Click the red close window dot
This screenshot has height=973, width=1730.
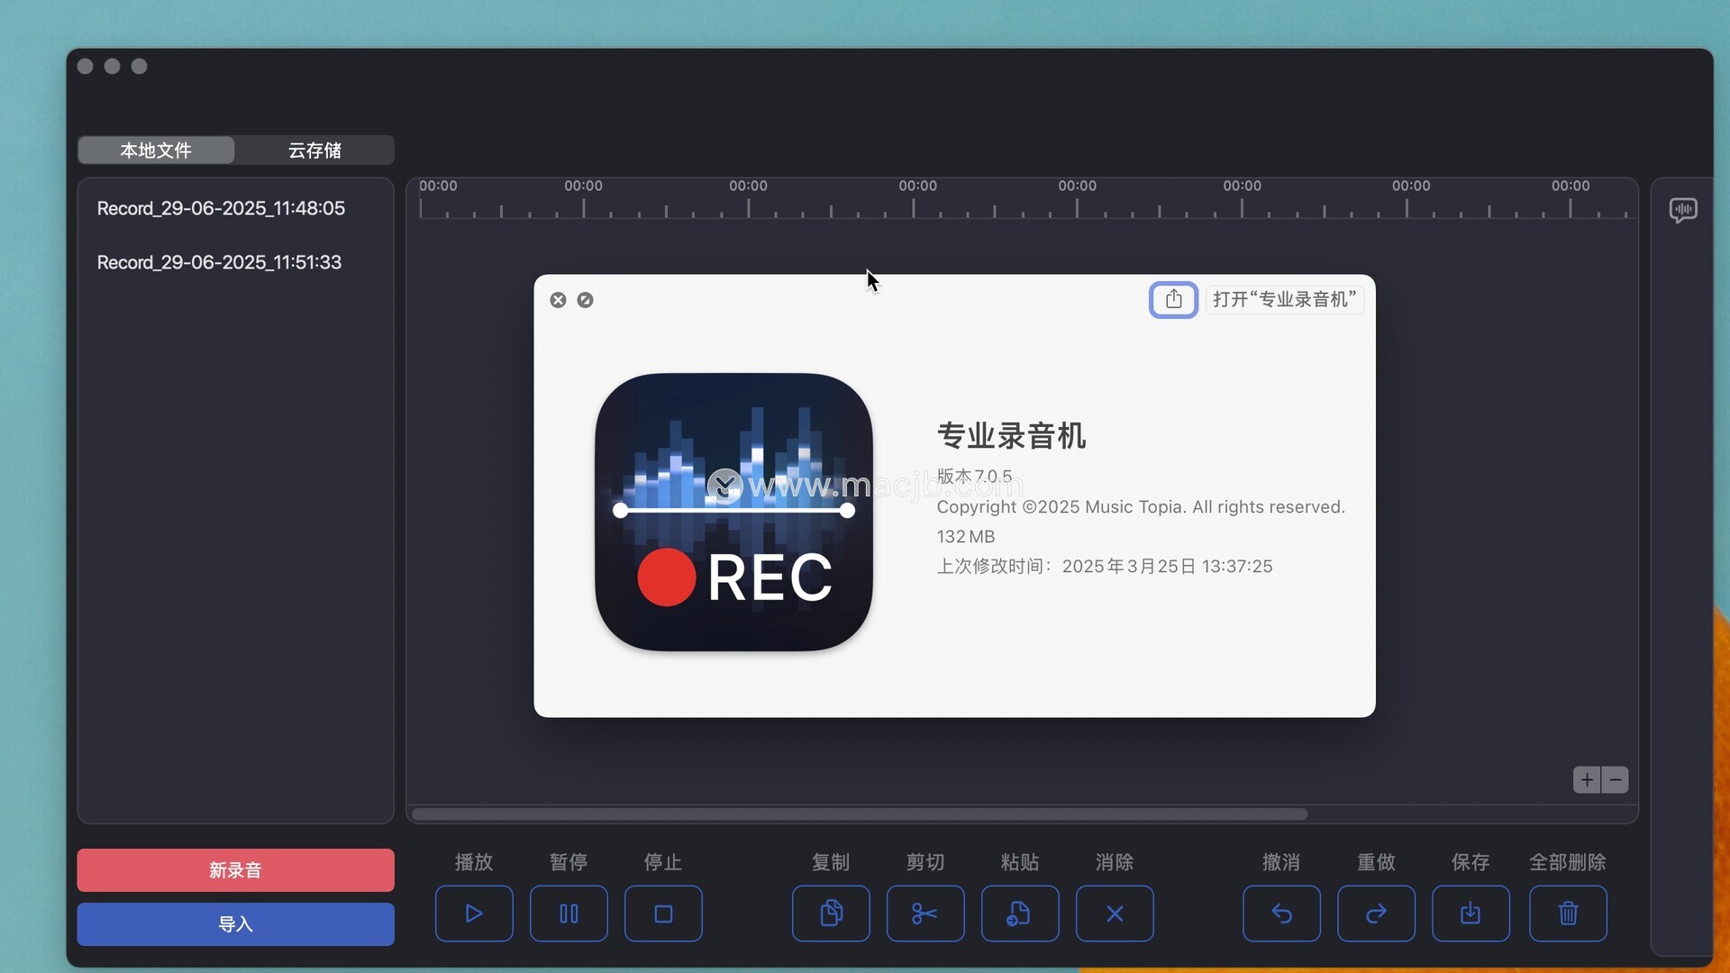tap(86, 66)
